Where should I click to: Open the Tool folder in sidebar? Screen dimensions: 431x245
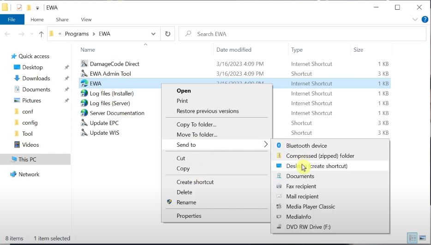(27, 134)
